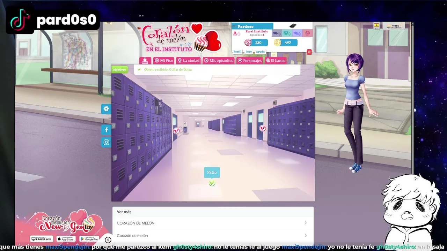Collapse the banner with the left arrow circle
Screen dimensions: 447x251
[108, 240]
